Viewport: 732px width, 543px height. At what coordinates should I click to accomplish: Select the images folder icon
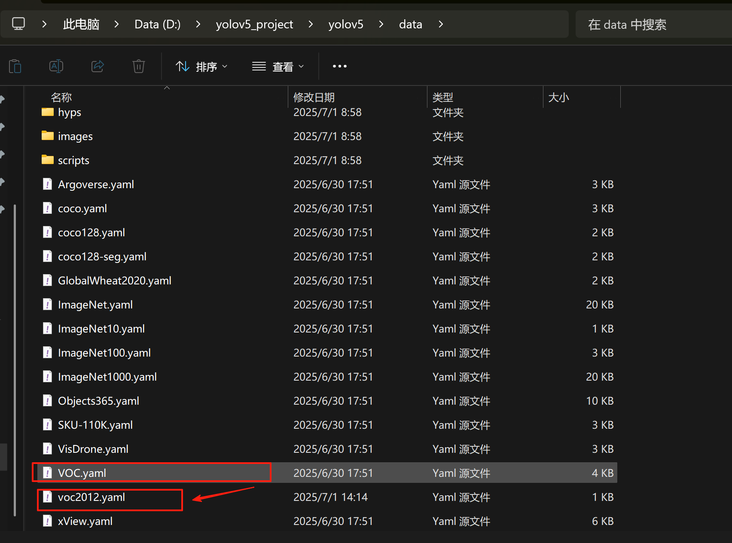point(48,136)
